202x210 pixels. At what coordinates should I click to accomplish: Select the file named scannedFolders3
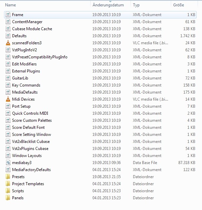pos(27,43)
